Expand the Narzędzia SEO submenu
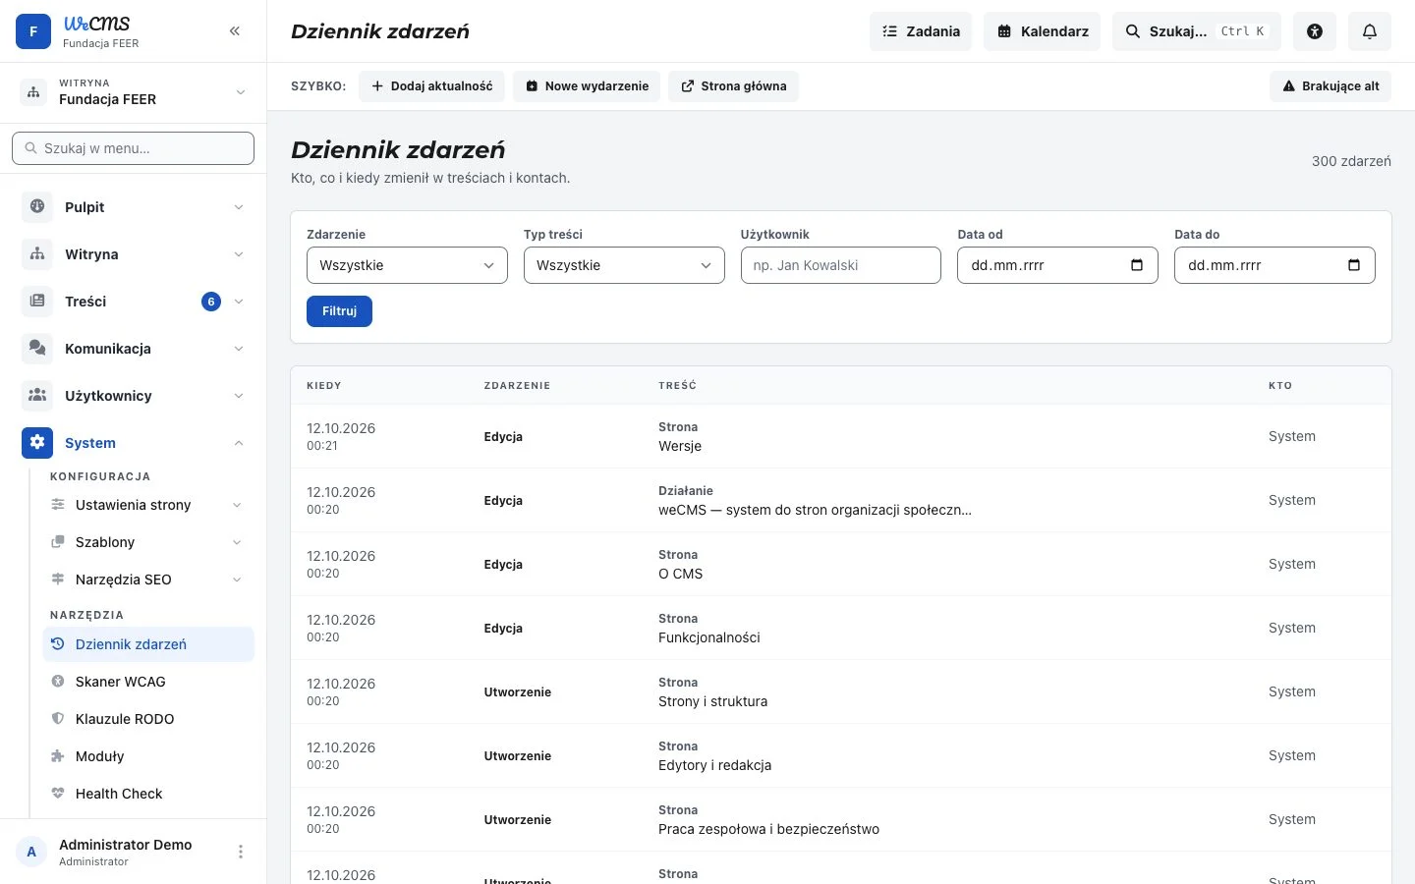The height and width of the screenshot is (884, 1415). 237,580
